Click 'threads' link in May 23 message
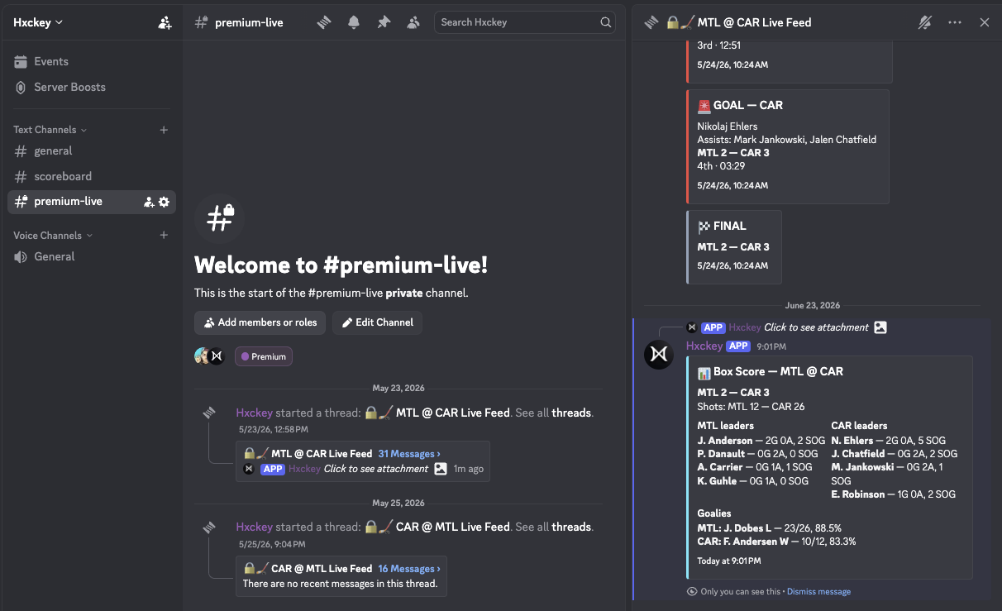The width and height of the screenshot is (1002, 611). pos(572,413)
